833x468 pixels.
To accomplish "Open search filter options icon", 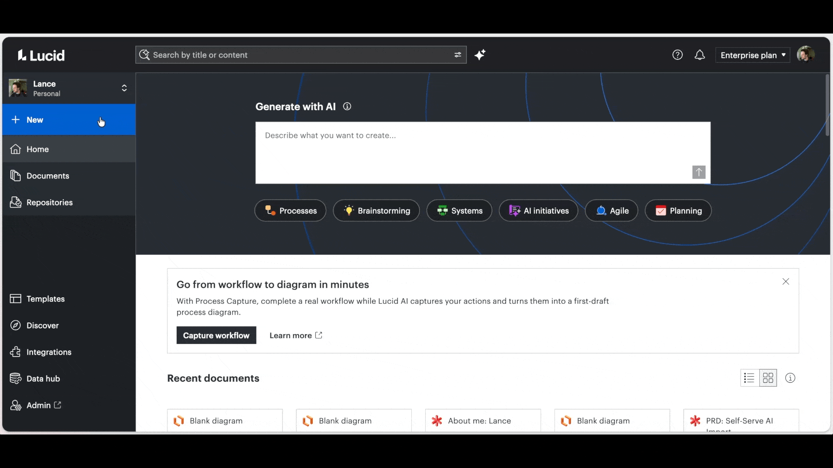I will pyautogui.click(x=458, y=55).
